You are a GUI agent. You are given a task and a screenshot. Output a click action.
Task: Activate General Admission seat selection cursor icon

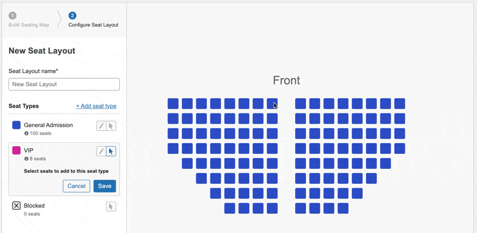pos(111,126)
